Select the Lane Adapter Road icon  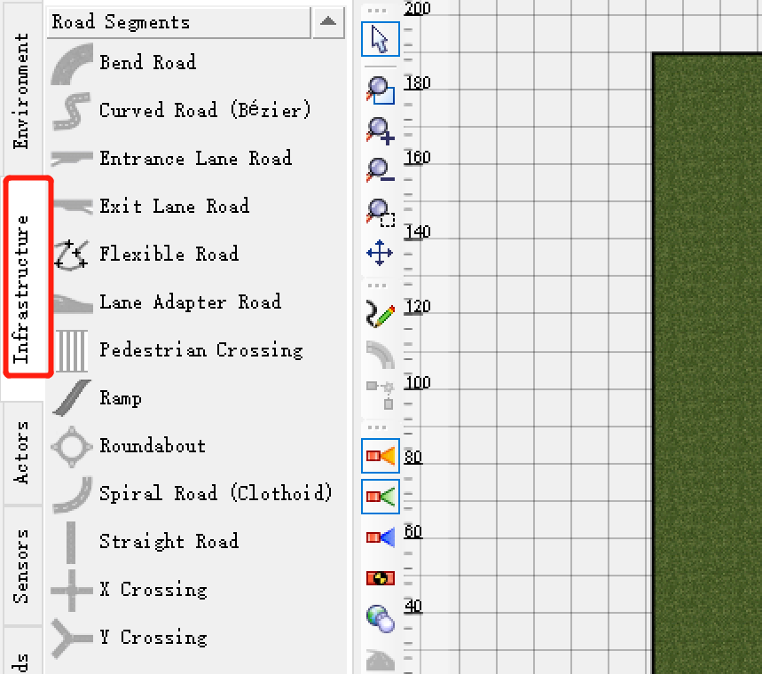73,303
